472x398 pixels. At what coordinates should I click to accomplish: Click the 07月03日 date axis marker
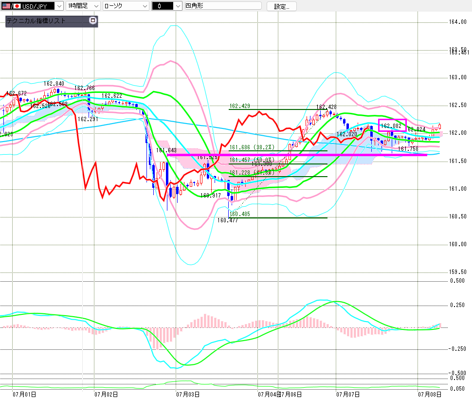click(188, 394)
